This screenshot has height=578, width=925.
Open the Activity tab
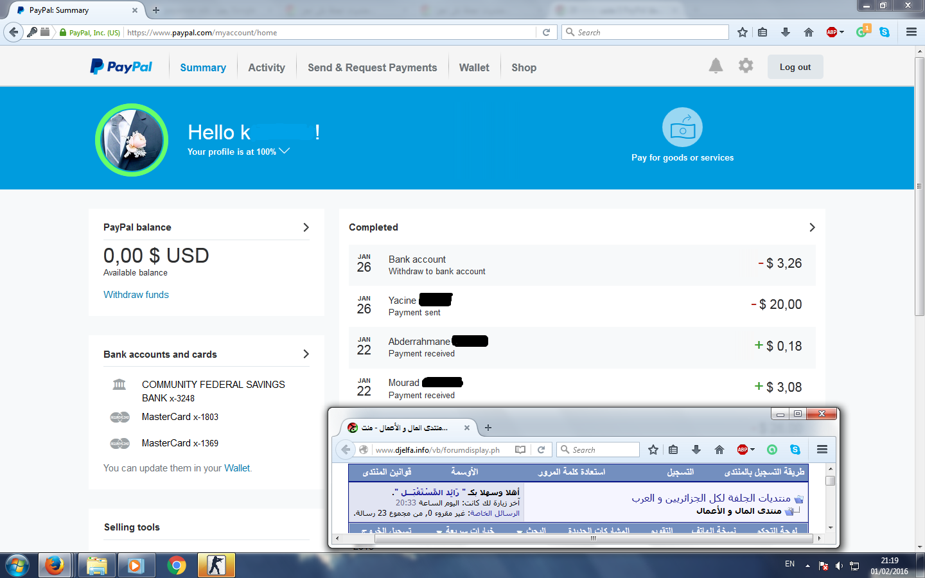[267, 67]
